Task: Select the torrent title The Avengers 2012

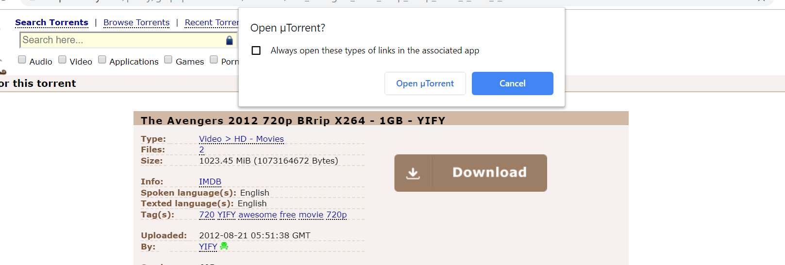Action: tap(293, 120)
